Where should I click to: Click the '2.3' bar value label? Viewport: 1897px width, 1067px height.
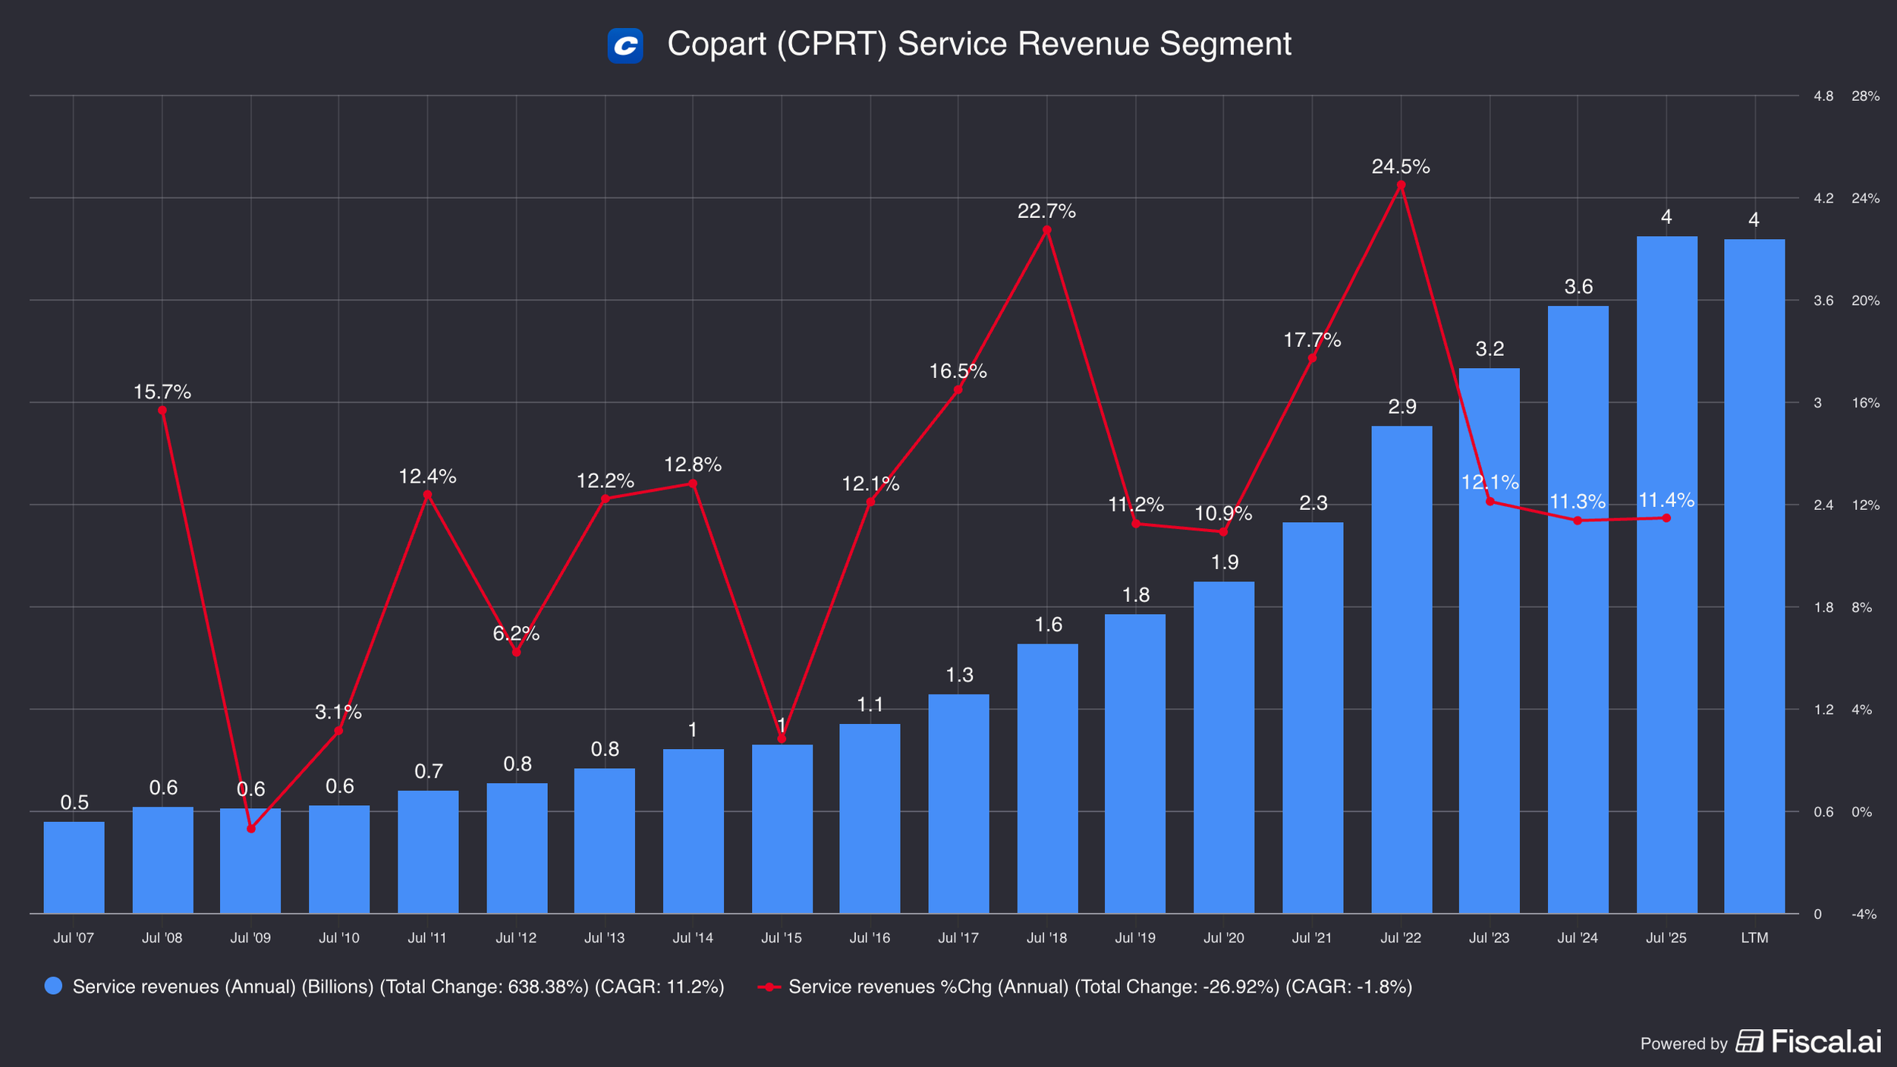[1313, 502]
